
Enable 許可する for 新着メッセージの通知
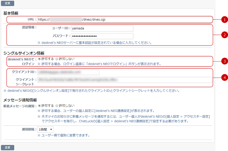pyautogui.click(x=40, y=106)
